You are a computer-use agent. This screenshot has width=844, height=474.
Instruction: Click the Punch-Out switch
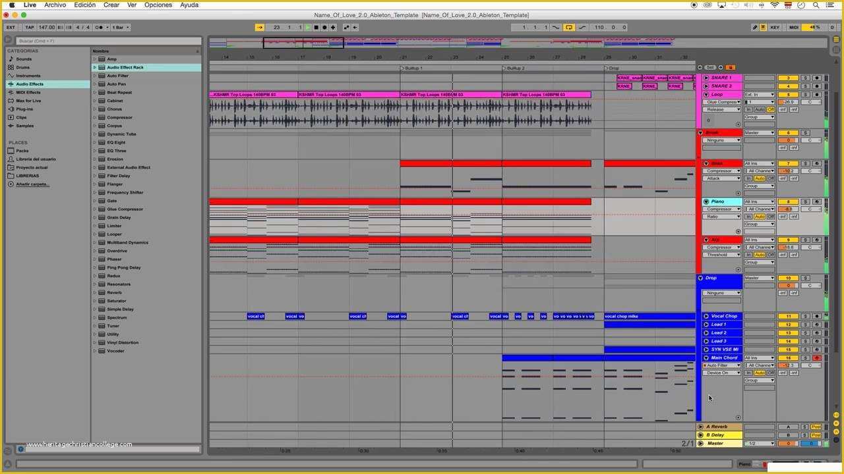pyautogui.click(x=581, y=28)
